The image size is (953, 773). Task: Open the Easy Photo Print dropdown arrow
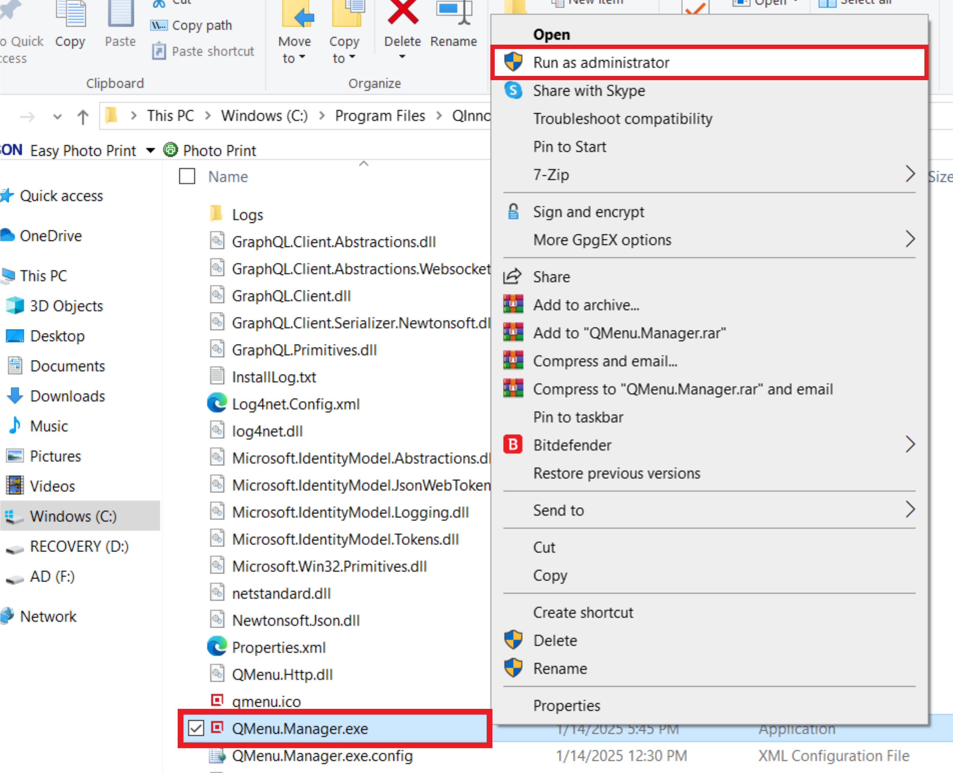150,151
